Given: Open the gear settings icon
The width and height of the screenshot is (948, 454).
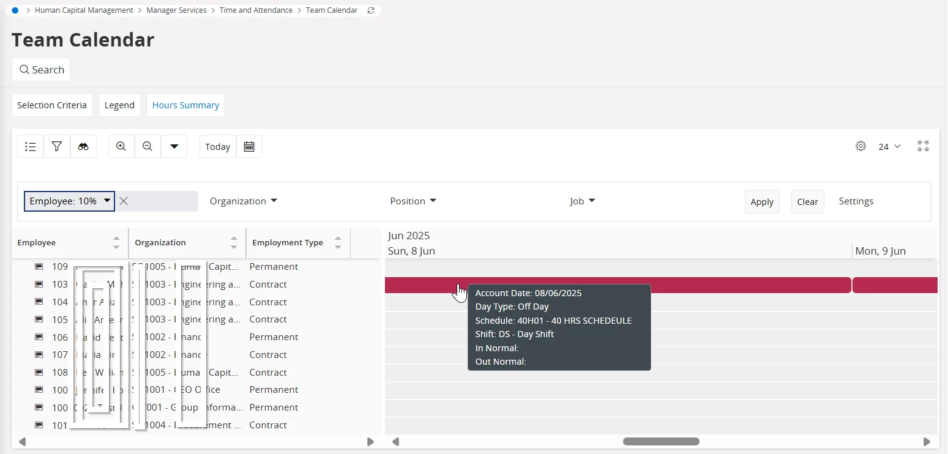Looking at the screenshot, I should (860, 146).
